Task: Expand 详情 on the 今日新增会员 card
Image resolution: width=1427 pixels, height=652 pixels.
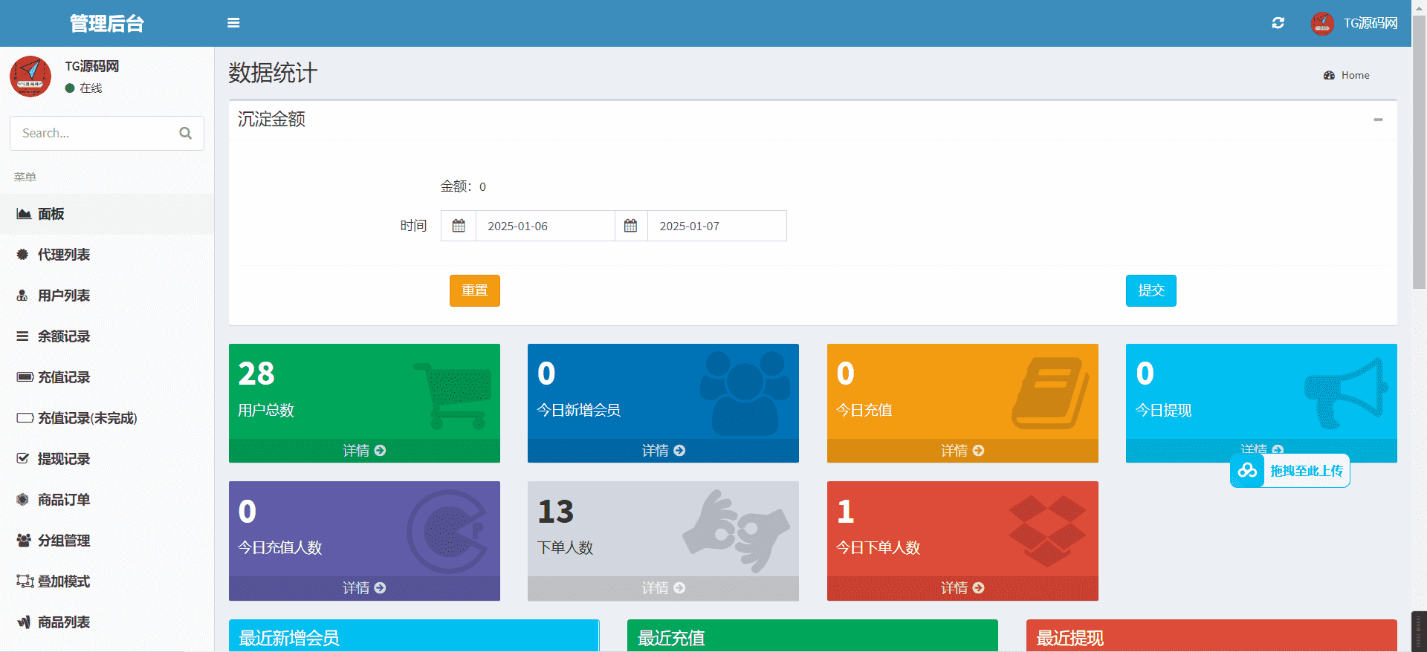Action: coord(663,451)
